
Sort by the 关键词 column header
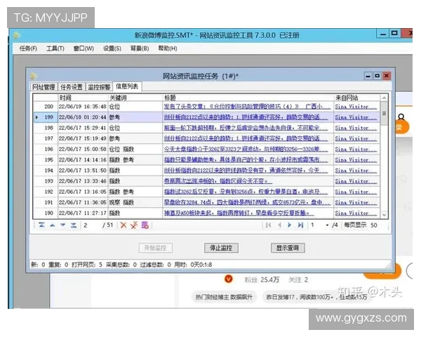coord(135,98)
